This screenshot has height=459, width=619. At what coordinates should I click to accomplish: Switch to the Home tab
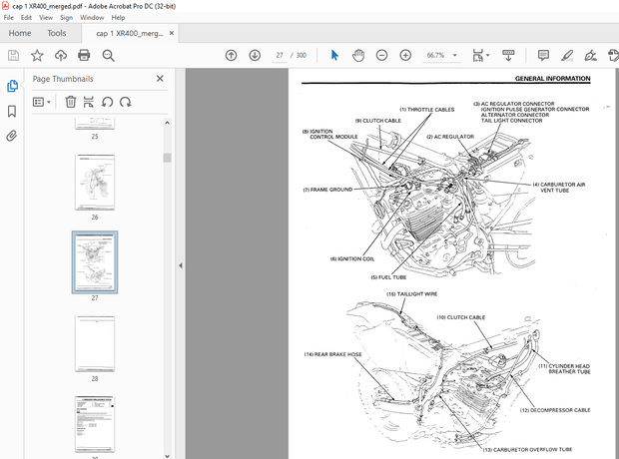(20, 33)
